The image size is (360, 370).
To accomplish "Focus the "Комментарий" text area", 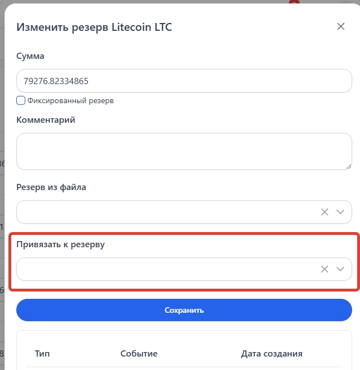I will pyautogui.click(x=184, y=151).
